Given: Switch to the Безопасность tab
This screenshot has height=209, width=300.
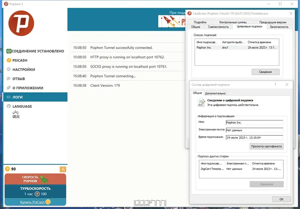Looking at the screenshot, I should coord(279,27).
